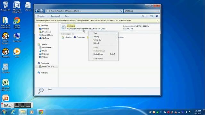205x115 pixels.
Task: Open the Computer desktop icon
Action: (17, 38)
